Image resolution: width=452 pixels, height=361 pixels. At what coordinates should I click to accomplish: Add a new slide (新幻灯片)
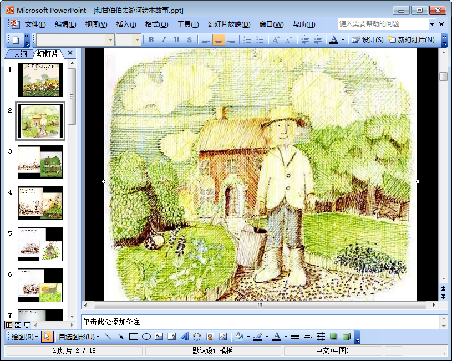tap(411, 40)
